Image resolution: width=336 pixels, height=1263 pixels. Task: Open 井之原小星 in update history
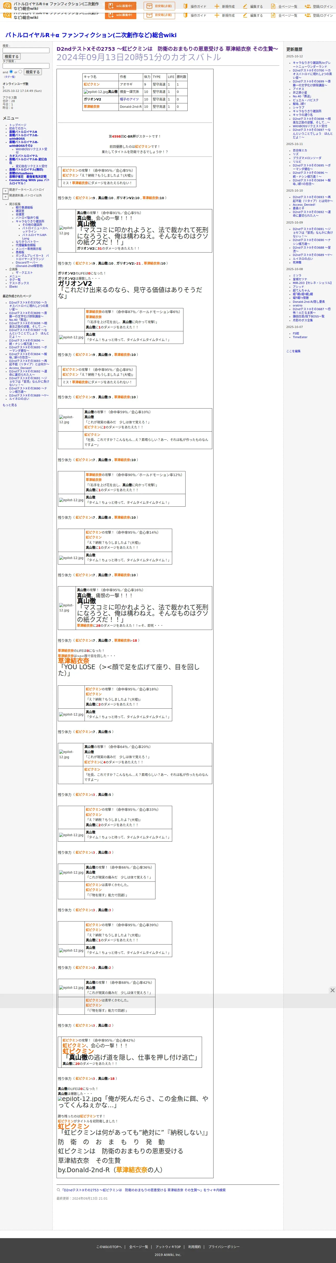[300, 92]
